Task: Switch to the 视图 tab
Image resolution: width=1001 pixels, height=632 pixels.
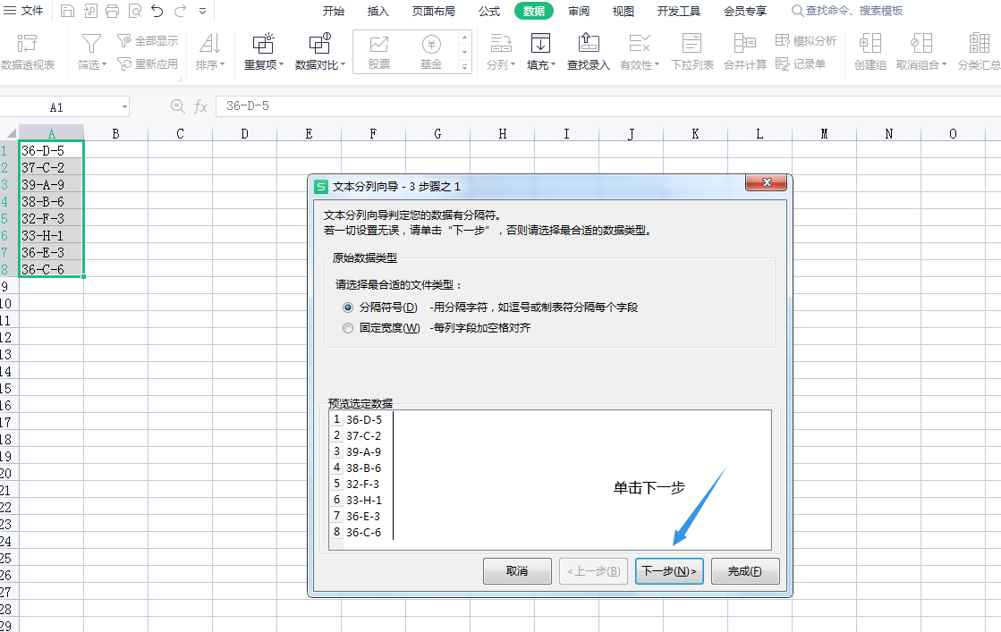Action: pyautogui.click(x=624, y=11)
